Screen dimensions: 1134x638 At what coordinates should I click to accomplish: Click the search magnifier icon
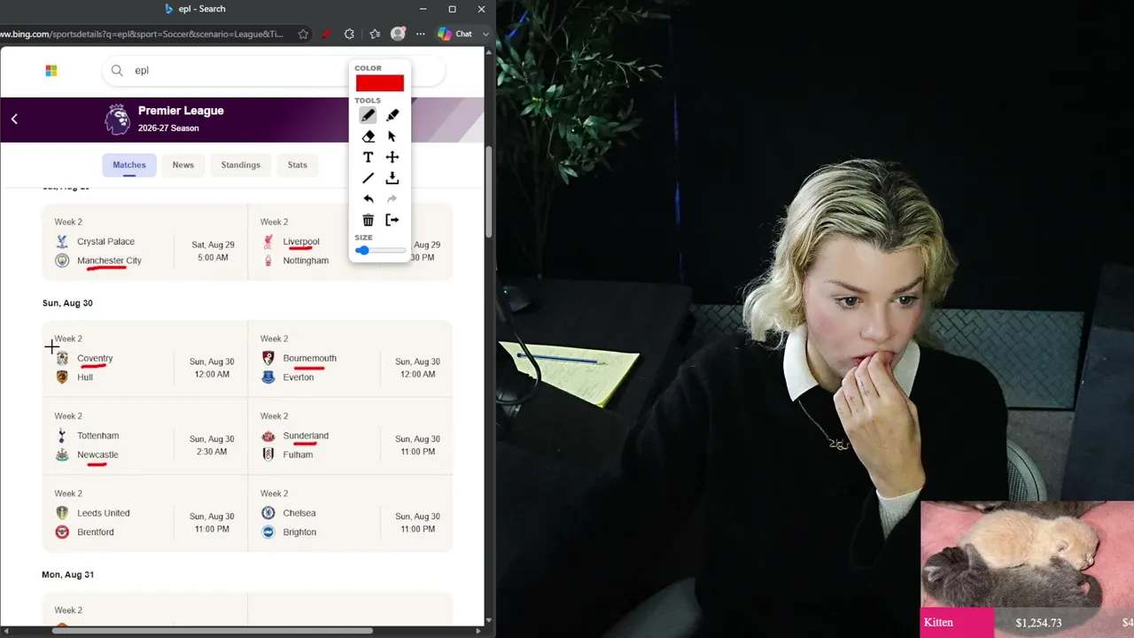point(117,70)
